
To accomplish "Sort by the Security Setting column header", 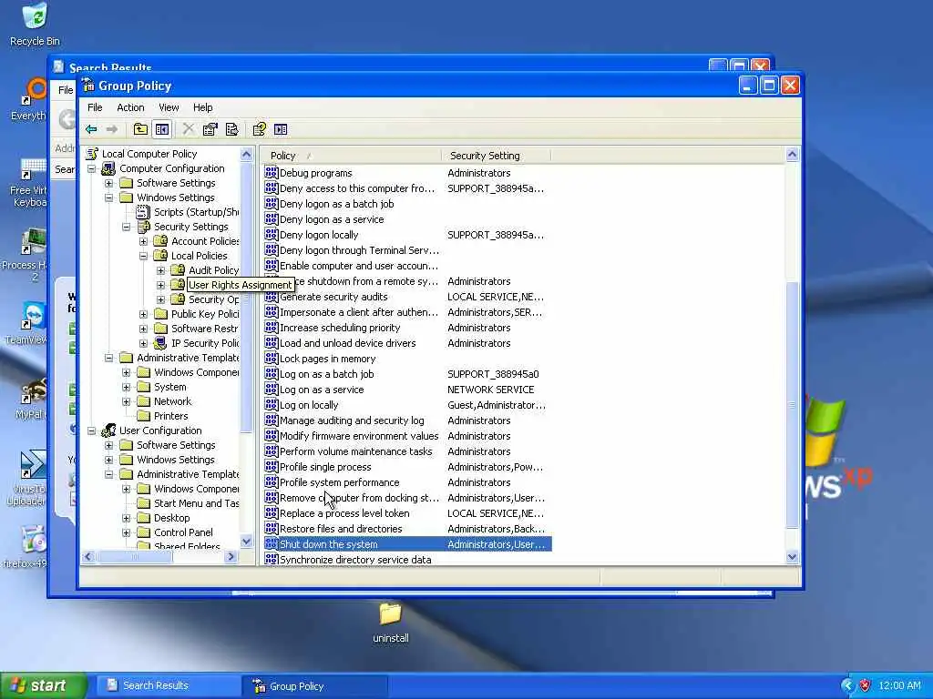I will point(496,155).
